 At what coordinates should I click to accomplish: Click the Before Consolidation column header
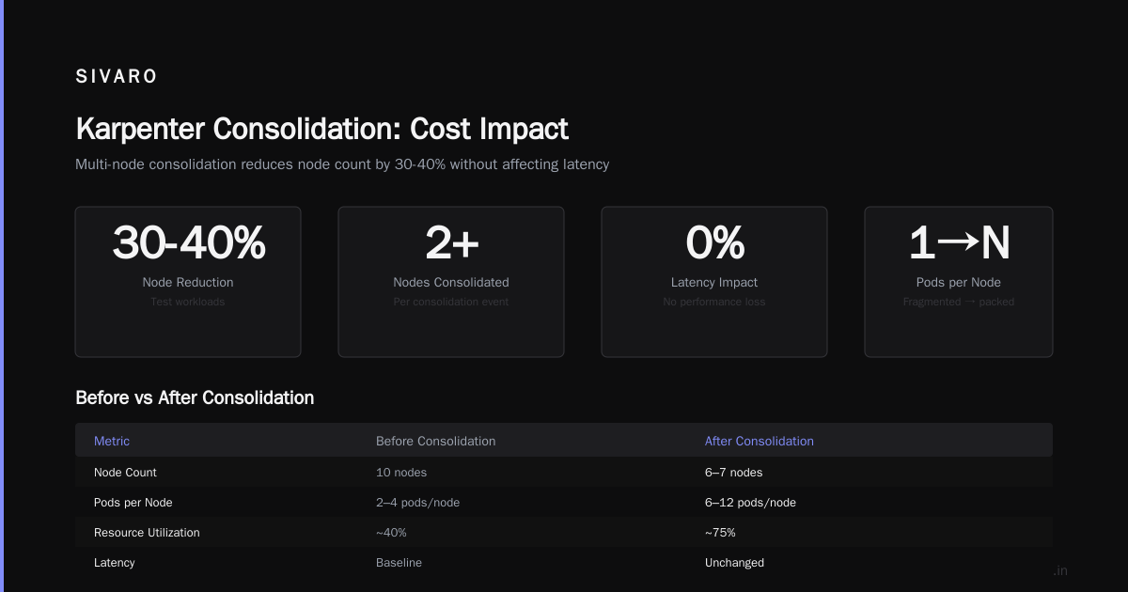pyautogui.click(x=435, y=441)
